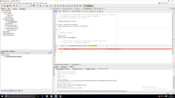
Task: Switch to the Services tab
Action: point(15,9)
